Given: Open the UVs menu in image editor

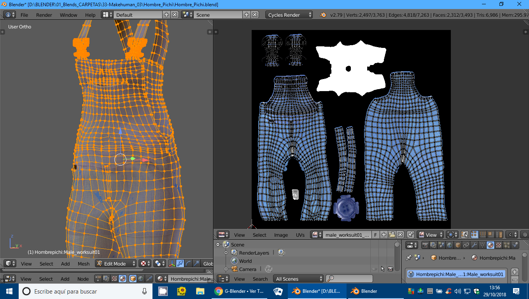Looking at the screenshot, I should pos(300,235).
